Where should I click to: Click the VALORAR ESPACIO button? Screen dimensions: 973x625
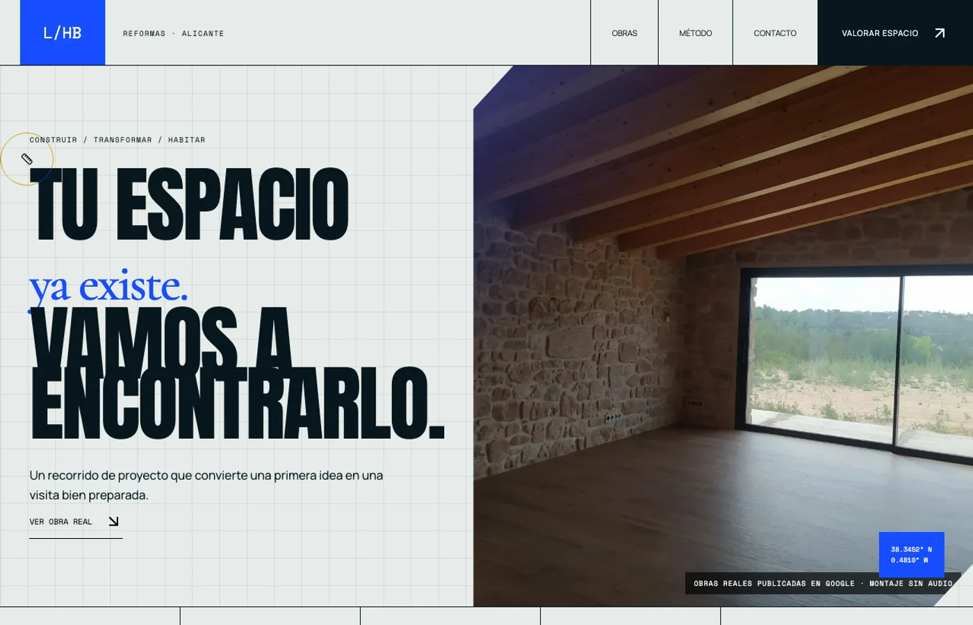tap(895, 33)
